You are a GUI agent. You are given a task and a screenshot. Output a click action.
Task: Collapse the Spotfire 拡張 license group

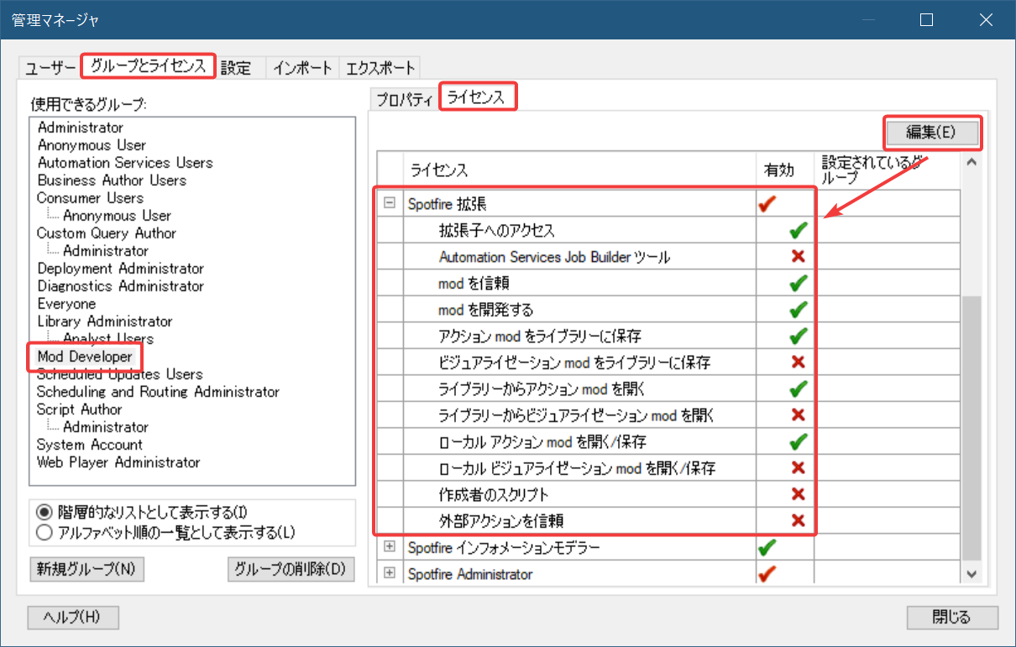(x=390, y=203)
